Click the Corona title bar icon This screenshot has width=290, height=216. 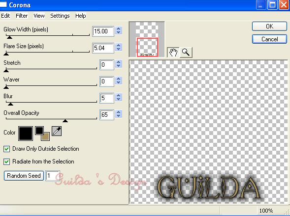[3, 4]
